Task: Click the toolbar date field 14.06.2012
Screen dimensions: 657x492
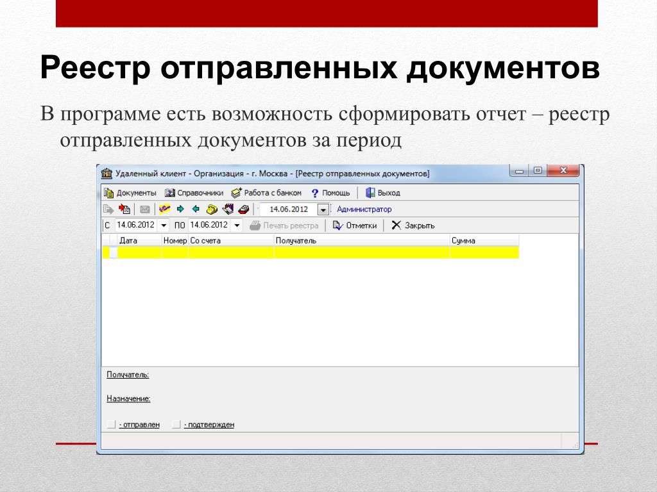Action: [x=289, y=209]
